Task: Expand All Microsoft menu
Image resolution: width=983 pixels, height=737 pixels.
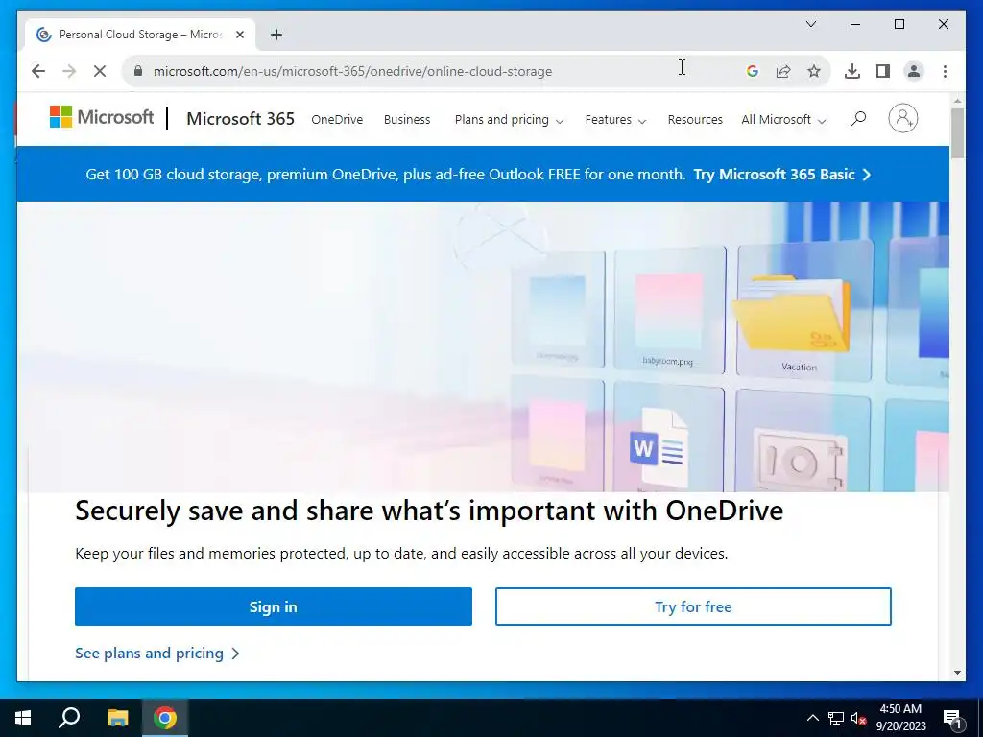Action: click(783, 120)
